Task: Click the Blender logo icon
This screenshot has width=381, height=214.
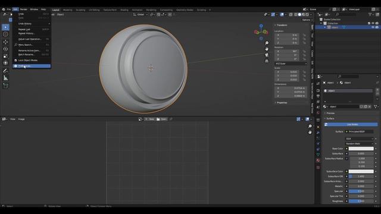Action: 4,10
